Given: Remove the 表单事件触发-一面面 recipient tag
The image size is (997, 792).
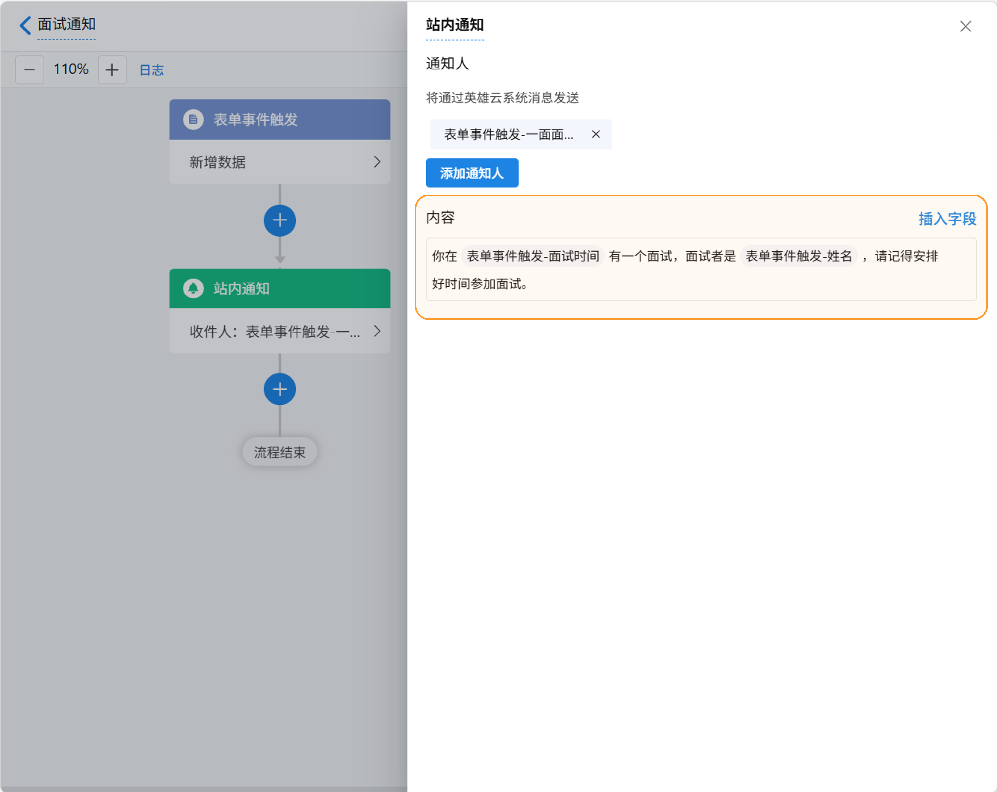Looking at the screenshot, I should (x=596, y=134).
